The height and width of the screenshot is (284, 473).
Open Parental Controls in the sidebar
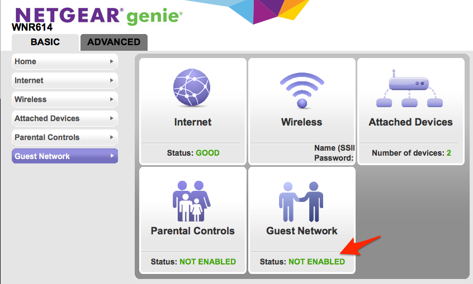[x=64, y=137]
